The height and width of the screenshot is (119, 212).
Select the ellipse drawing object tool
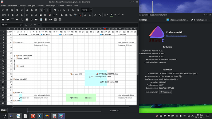(8, 20)
